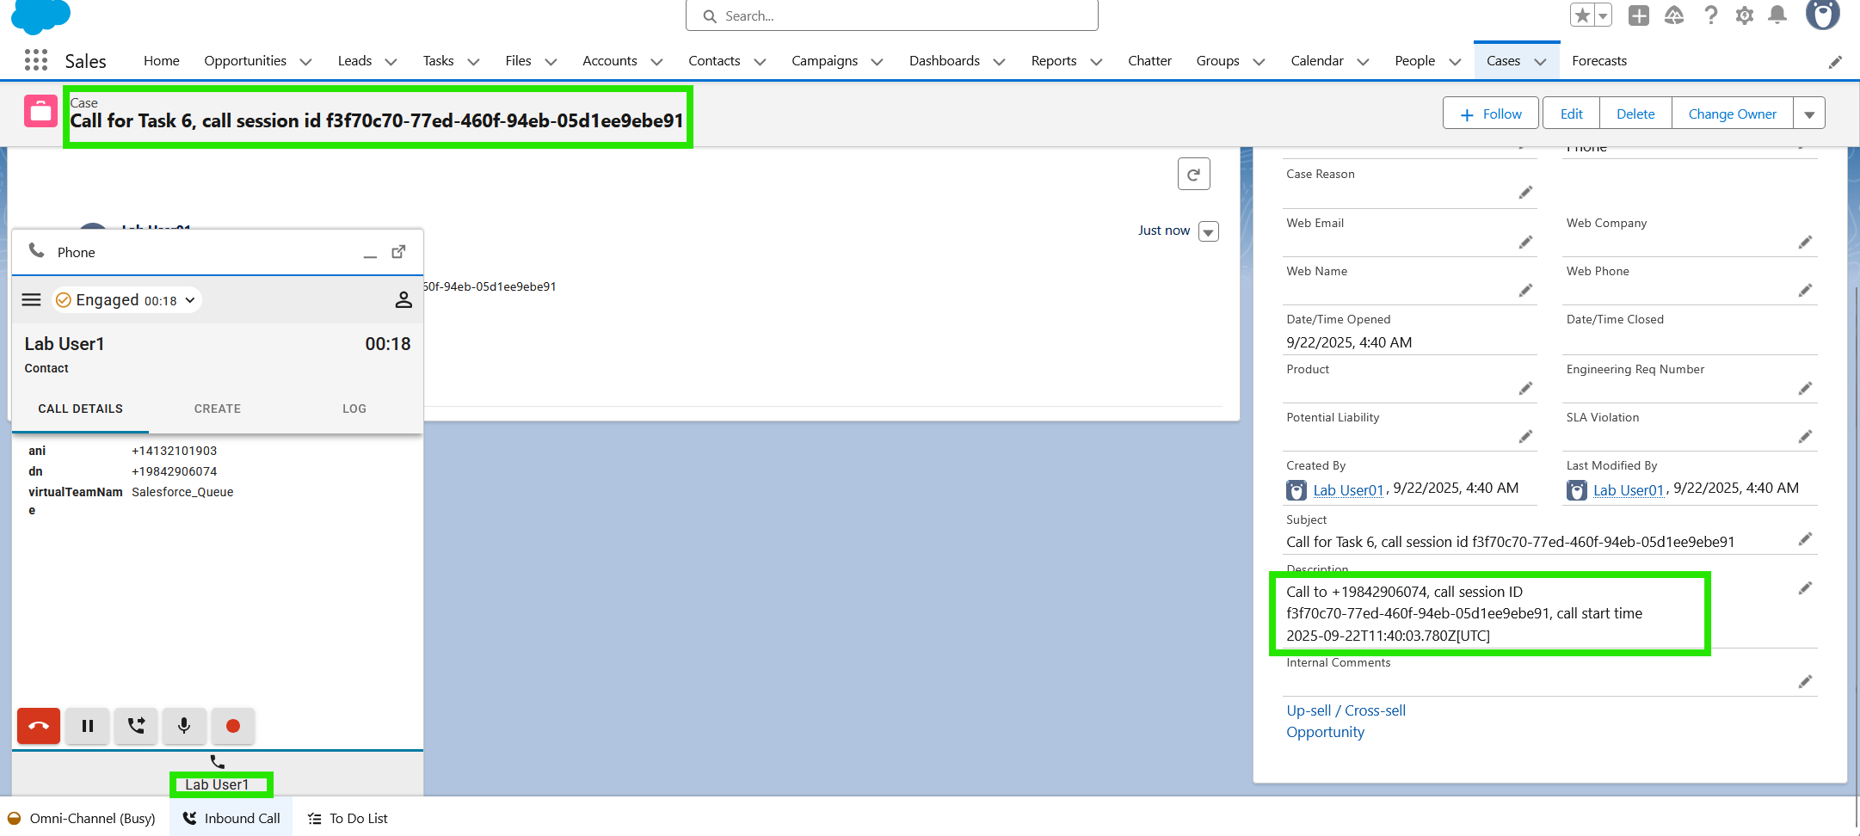This screenshot has width=1860, height=836.
Task: Click the edit navigation pencil icon
Action: click(x=1835, y=61)
